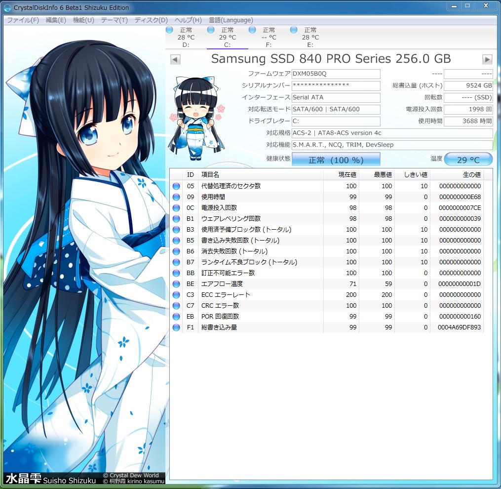Select the D: drive status tab

tap(186, 38)
